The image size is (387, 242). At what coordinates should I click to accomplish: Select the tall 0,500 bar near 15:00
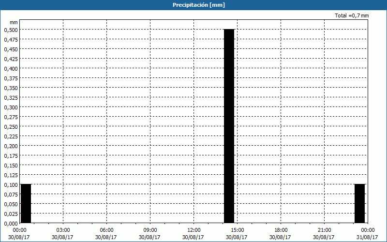pyautogui.click(x=229, y=126)
